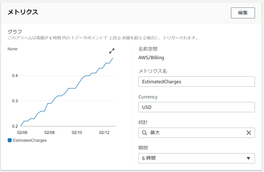Click the Currency field containing USD
This screenshot has width=264, height=172.
(x=196, y=107)
